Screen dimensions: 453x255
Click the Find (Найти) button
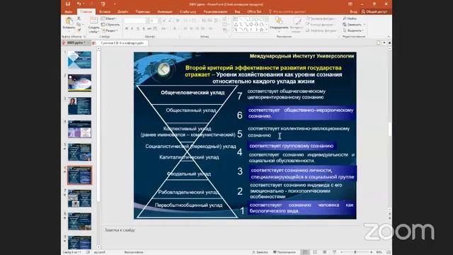pos(350,18)
